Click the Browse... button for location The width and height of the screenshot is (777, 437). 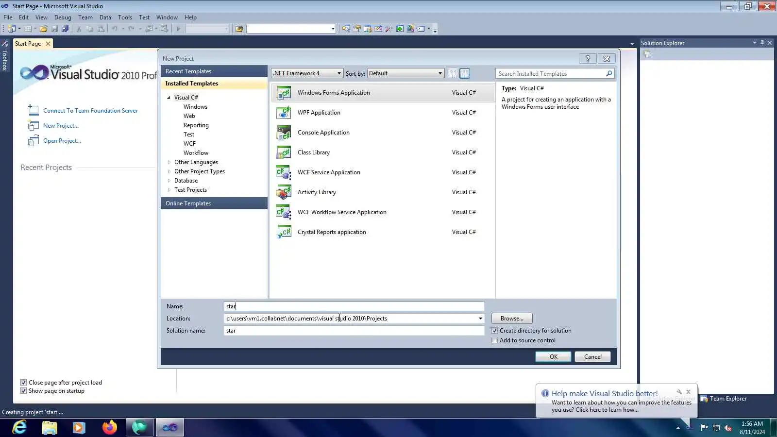512,319
